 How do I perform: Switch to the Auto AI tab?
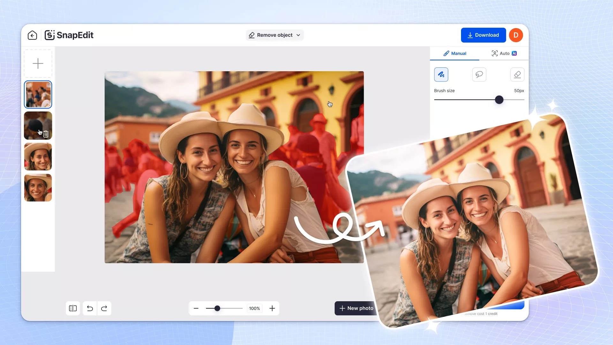click(504, 53)
